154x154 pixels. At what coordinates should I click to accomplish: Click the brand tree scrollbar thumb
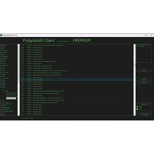pyautogui.click(x=18, y=64)
